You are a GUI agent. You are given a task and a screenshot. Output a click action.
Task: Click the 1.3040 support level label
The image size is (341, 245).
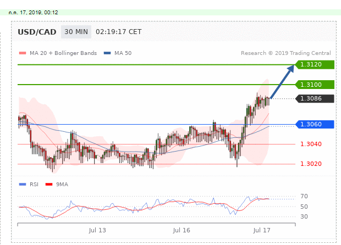311,144
